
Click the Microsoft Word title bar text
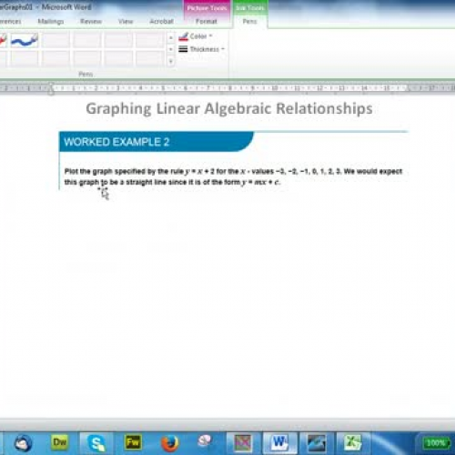(x=66, y=7)
